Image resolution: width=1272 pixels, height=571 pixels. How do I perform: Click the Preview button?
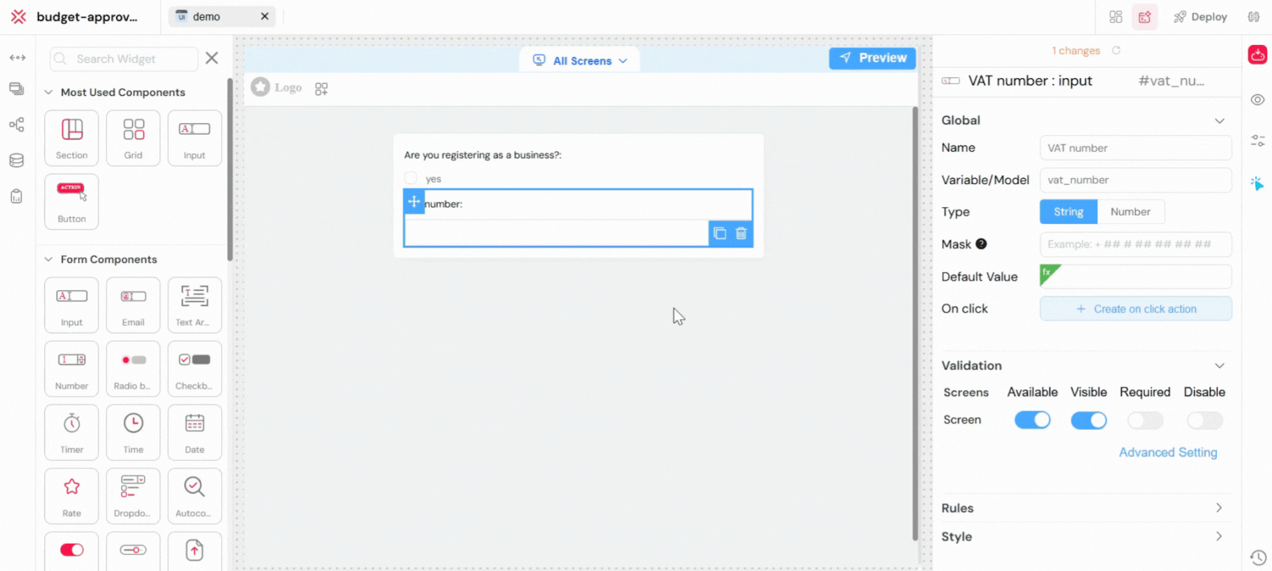[873, 58]
